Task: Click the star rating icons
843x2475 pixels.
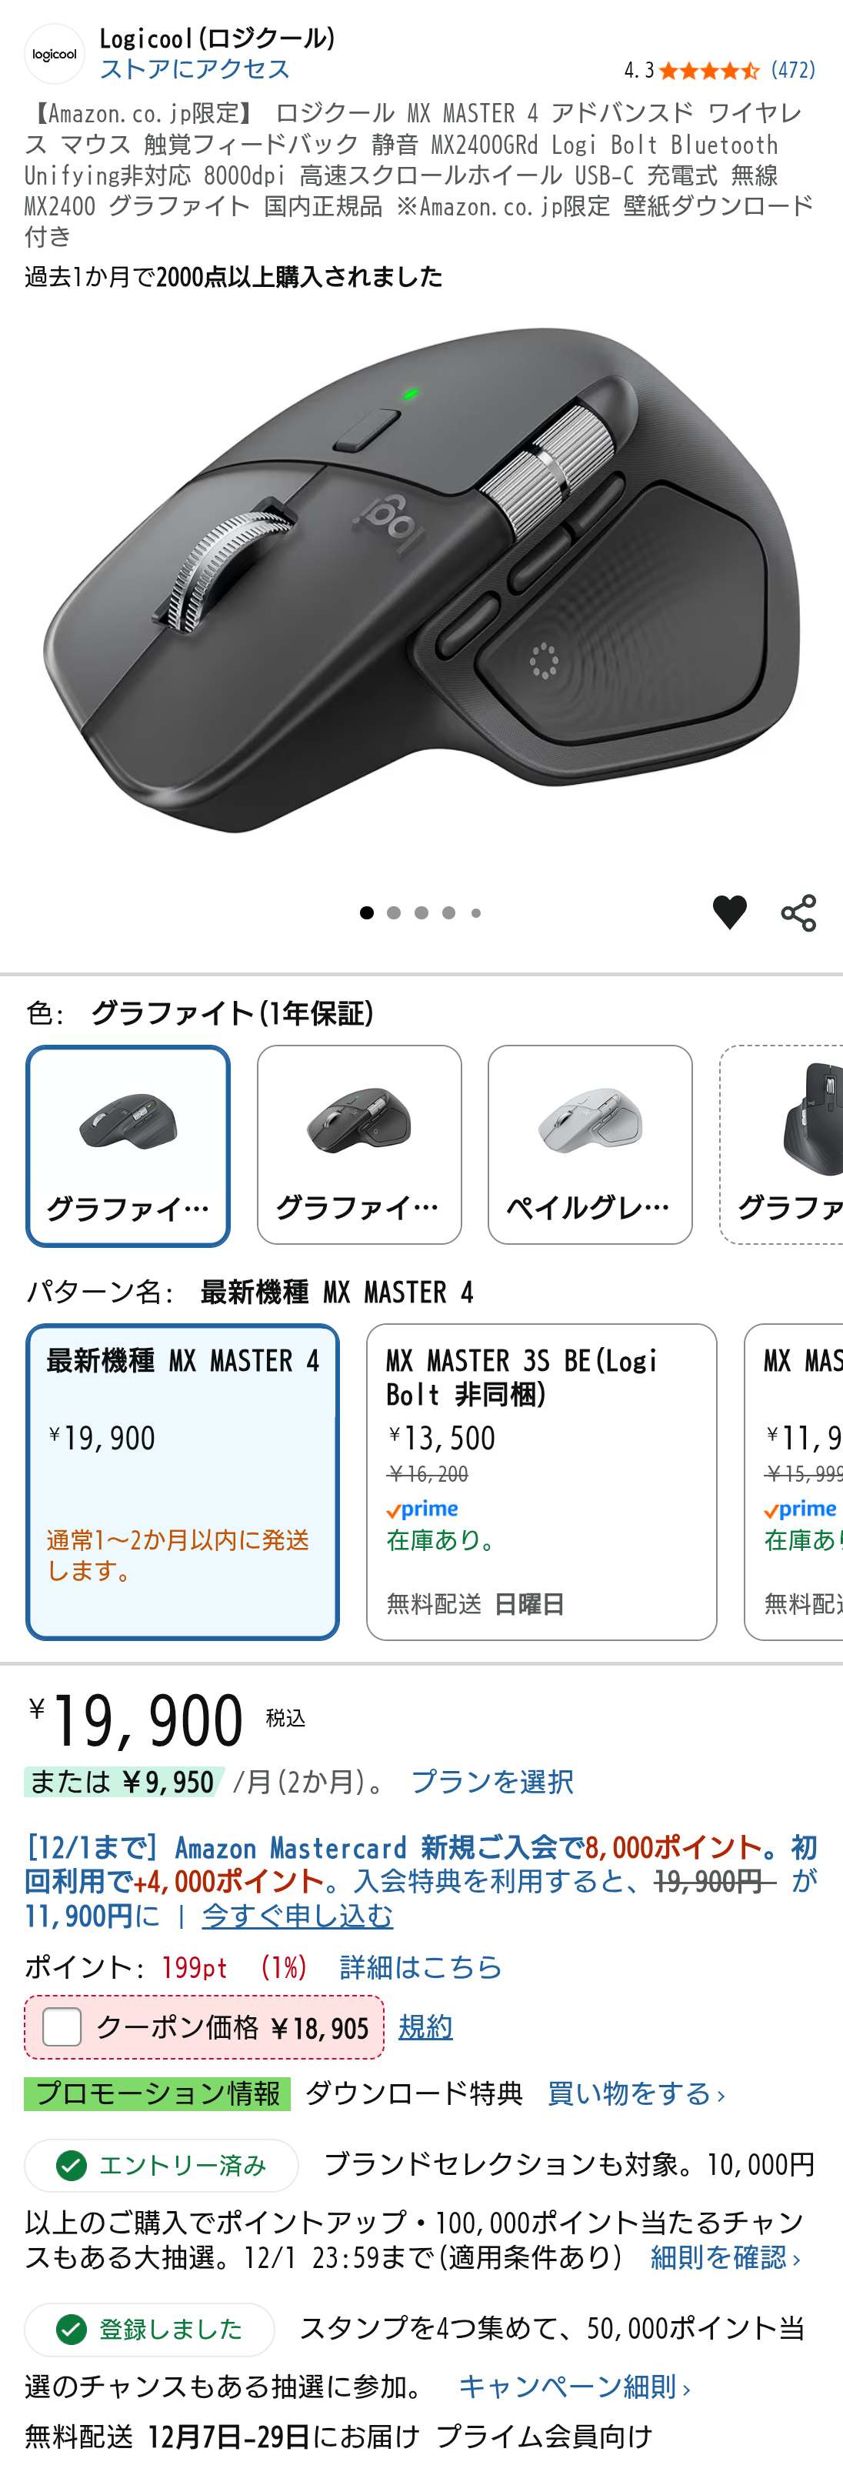Action: pos(708,70)
